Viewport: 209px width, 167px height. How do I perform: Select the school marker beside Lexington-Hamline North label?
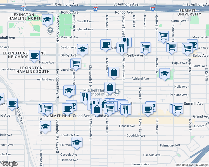47,20
